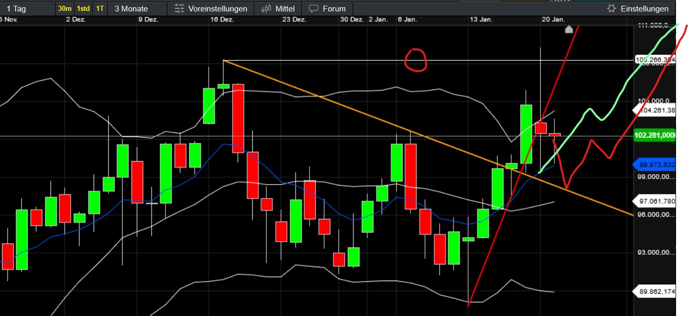Click the candlestick icon next to Mittel
The width and height of the screenshot is (688, 316).
click(267, 8)
